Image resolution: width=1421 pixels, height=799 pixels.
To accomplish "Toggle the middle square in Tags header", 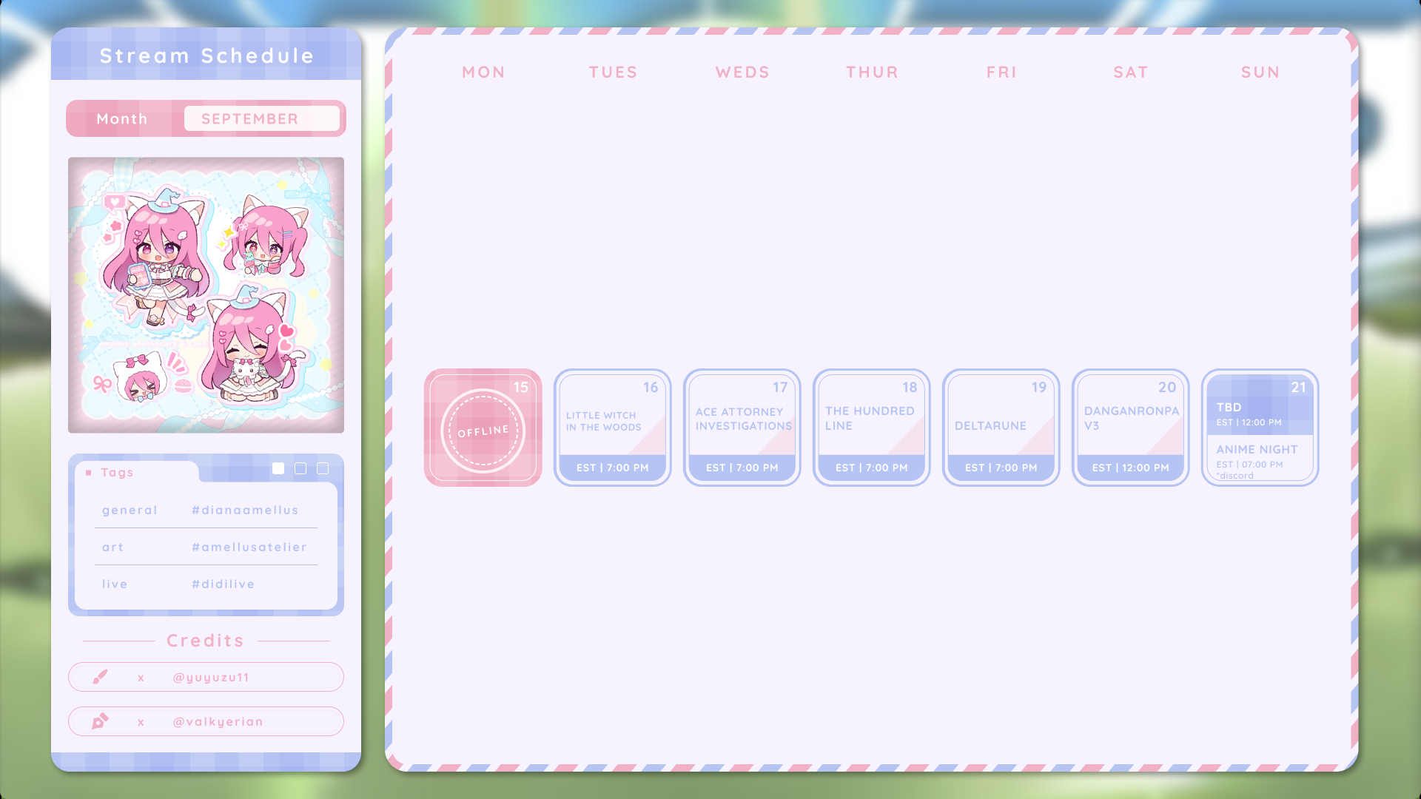I will (300, 468).
